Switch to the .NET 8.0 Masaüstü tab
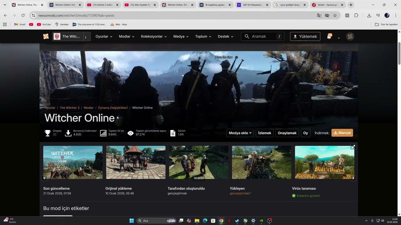Screen dimensions: 401x225 pyautogui.click(x=253, y=5)
